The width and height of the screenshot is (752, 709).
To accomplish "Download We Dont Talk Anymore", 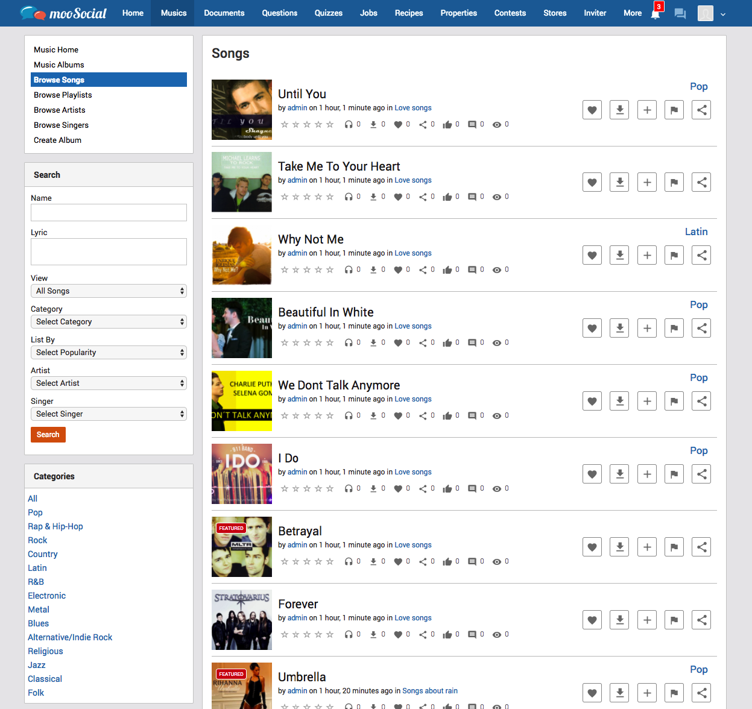I will tap(619, 401).
